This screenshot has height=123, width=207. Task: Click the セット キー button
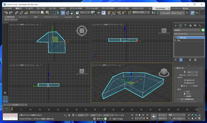coord(162,118)
